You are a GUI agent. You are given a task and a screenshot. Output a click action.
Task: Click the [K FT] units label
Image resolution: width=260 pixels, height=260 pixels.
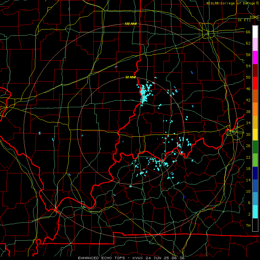[244, 20]
